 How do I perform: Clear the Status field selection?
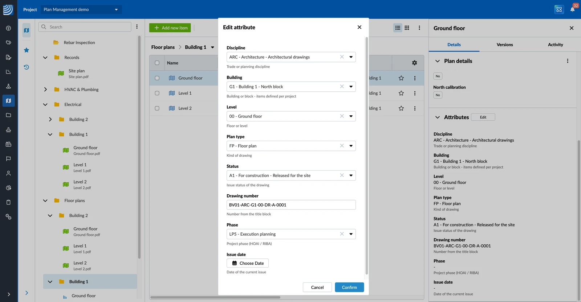[x=342, y=175]
